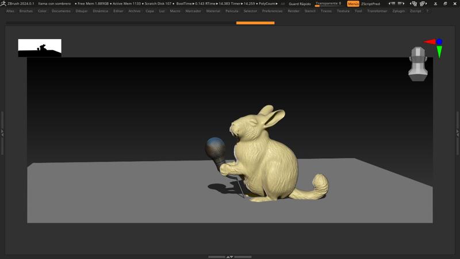Open the Documento menu
460x259 pixels.
[61, 11]
